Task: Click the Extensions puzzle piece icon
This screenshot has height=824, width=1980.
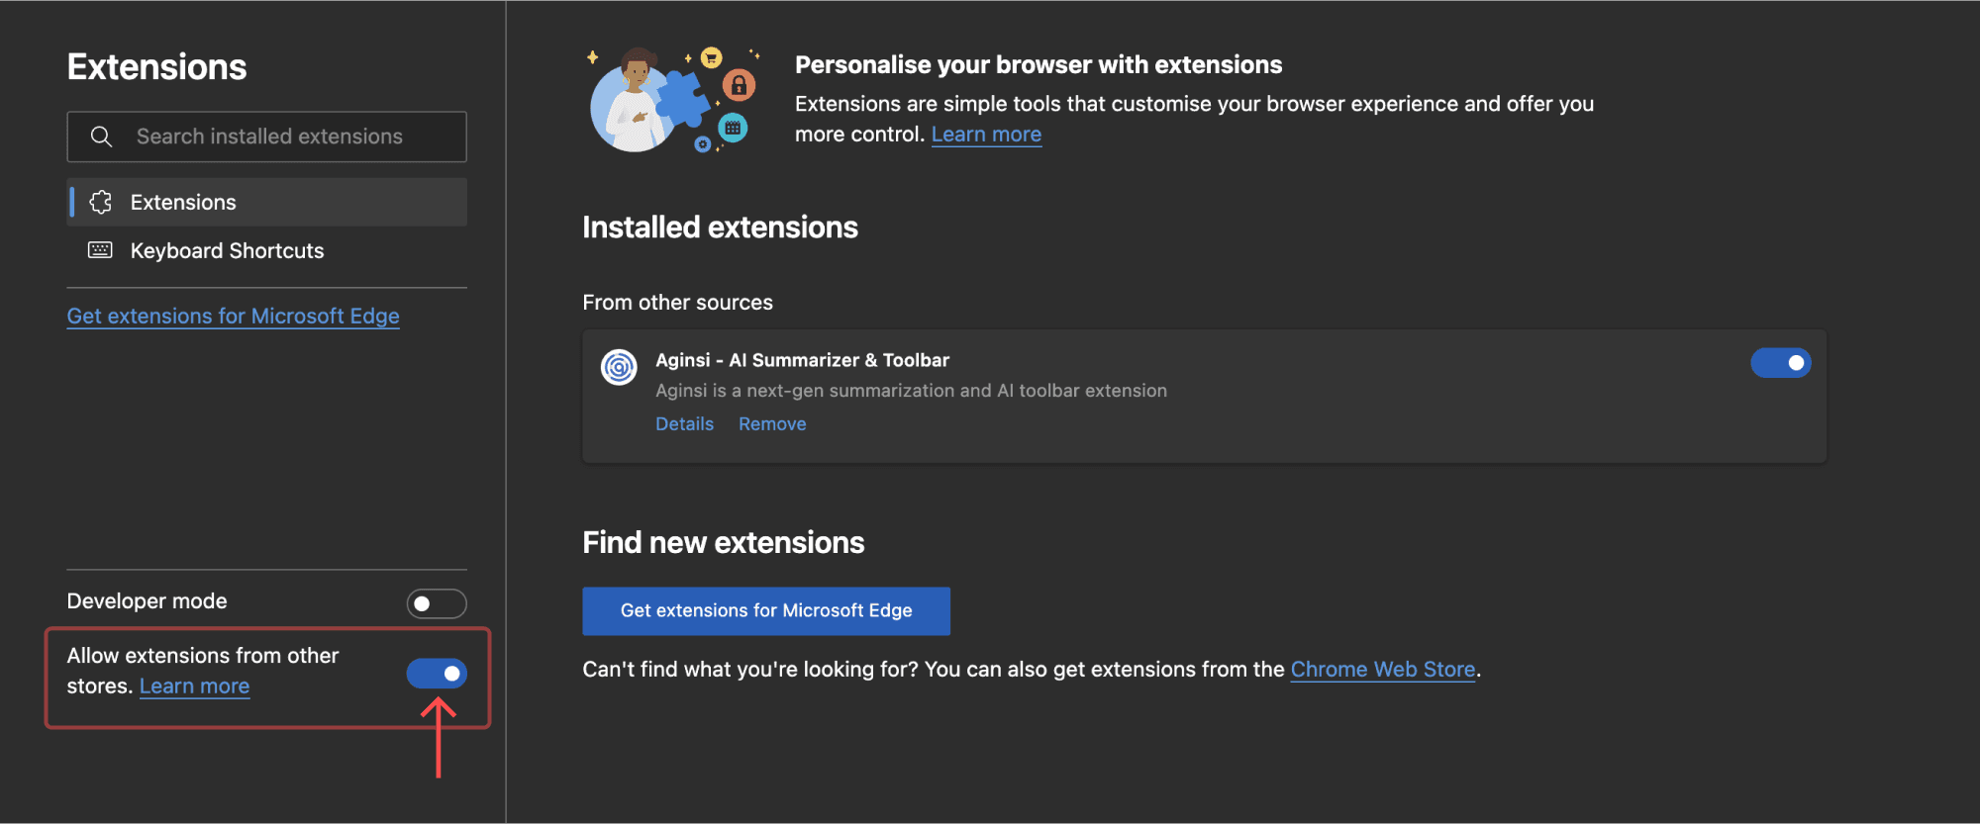Action: 101,202
